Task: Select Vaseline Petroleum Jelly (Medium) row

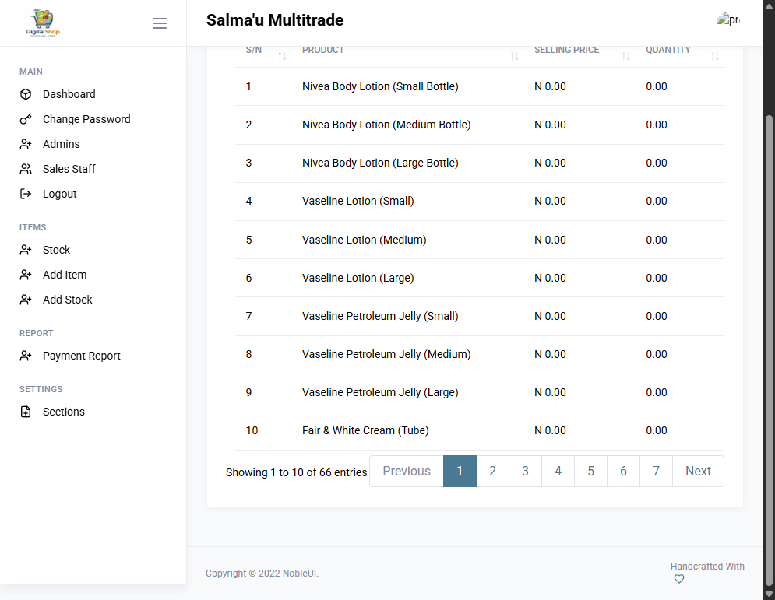Action: click(480, 355)
